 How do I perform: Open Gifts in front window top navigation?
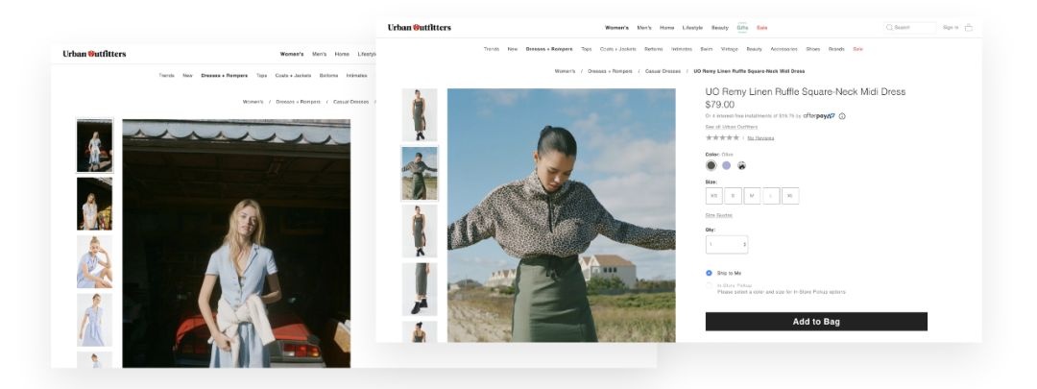742,28
